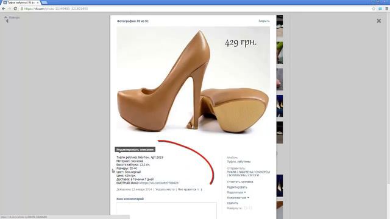Open the sender group link ТУФЛИ / ЛАБУТЕНЫ
Viewport: 390px width, 219px height.
(x=248, y=173)
